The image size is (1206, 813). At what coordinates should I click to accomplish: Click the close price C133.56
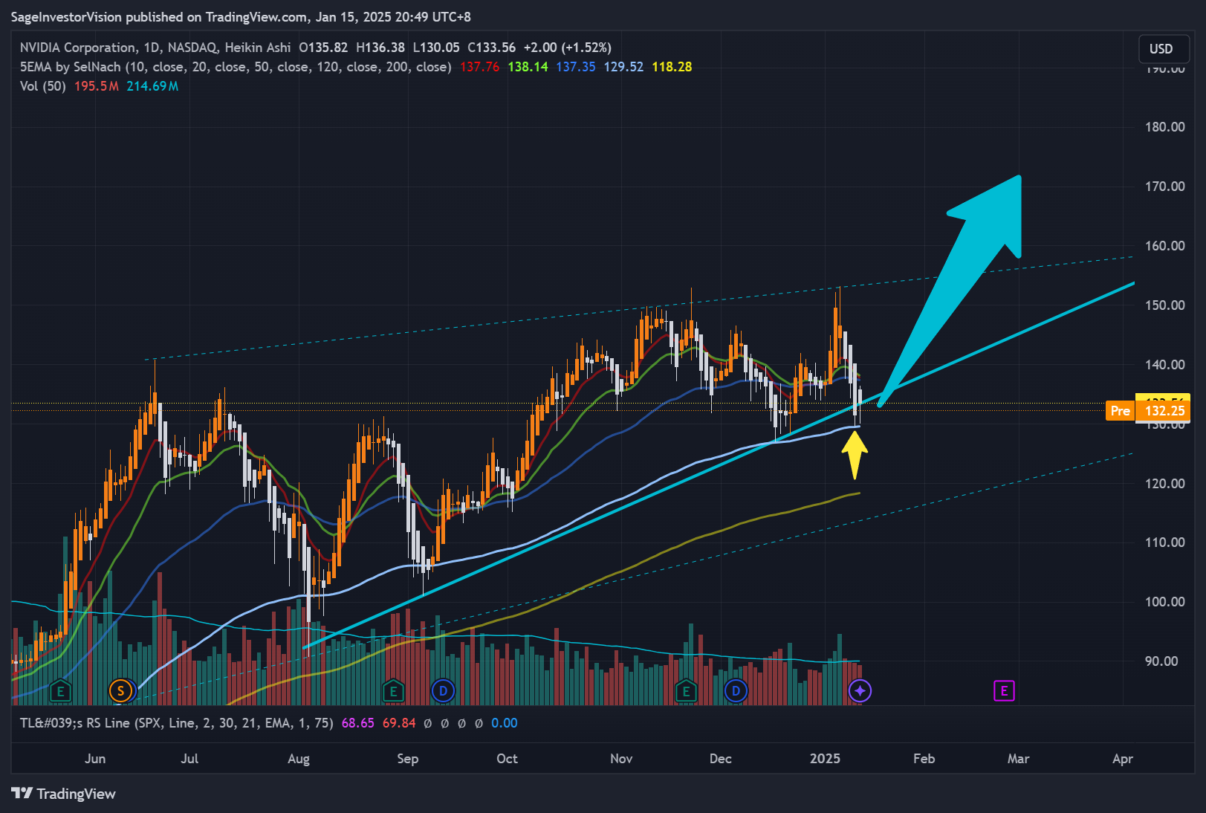[x=491, y=48]
